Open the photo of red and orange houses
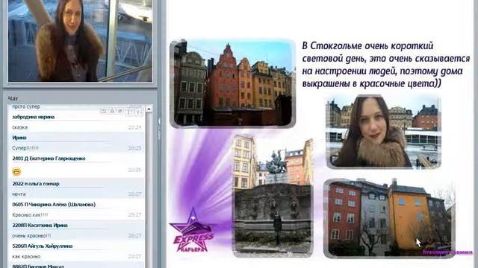 pyautogui.click(x=389, y=218)
